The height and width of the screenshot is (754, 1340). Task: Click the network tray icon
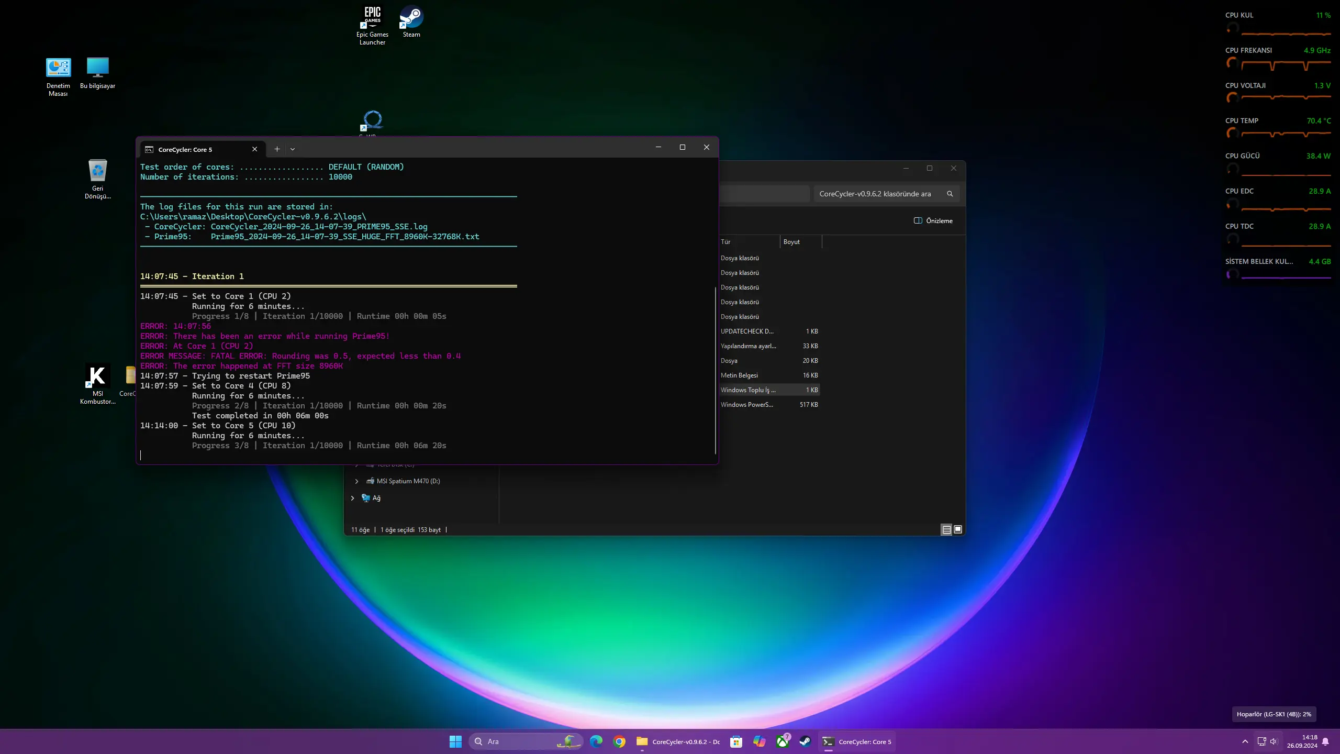(1261, 741)
